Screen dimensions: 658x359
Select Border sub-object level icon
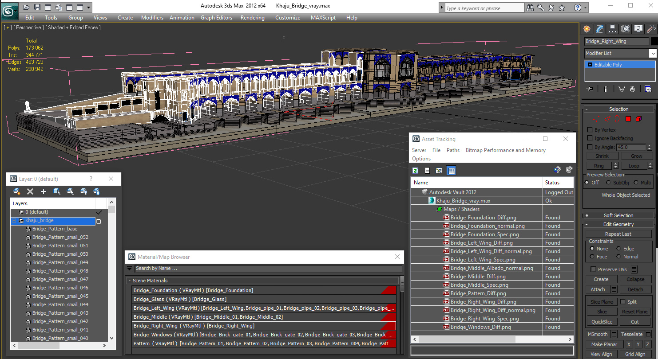click(618, 119)
